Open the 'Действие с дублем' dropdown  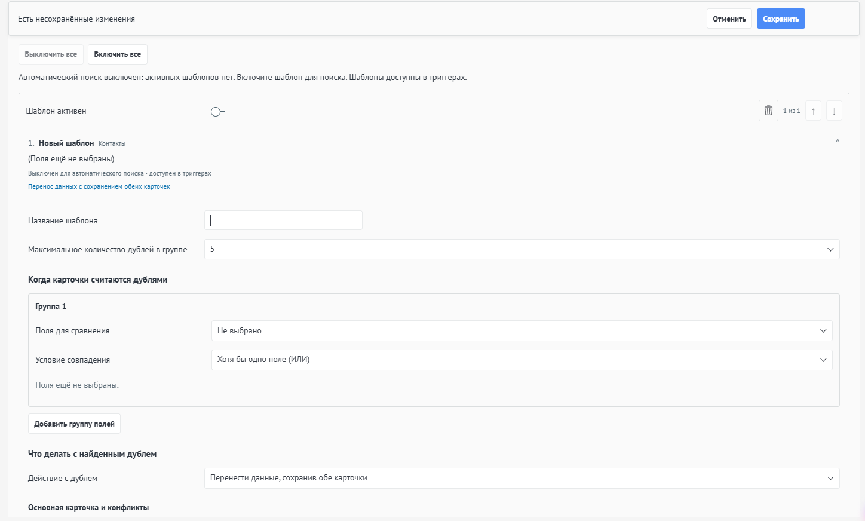(522, 478)
